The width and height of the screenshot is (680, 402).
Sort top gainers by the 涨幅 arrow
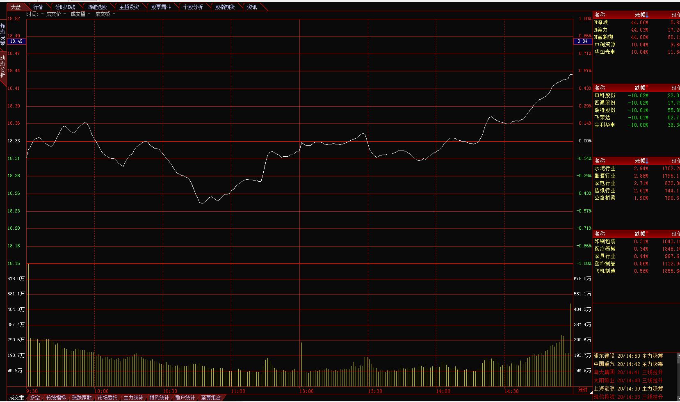(647, 15)
